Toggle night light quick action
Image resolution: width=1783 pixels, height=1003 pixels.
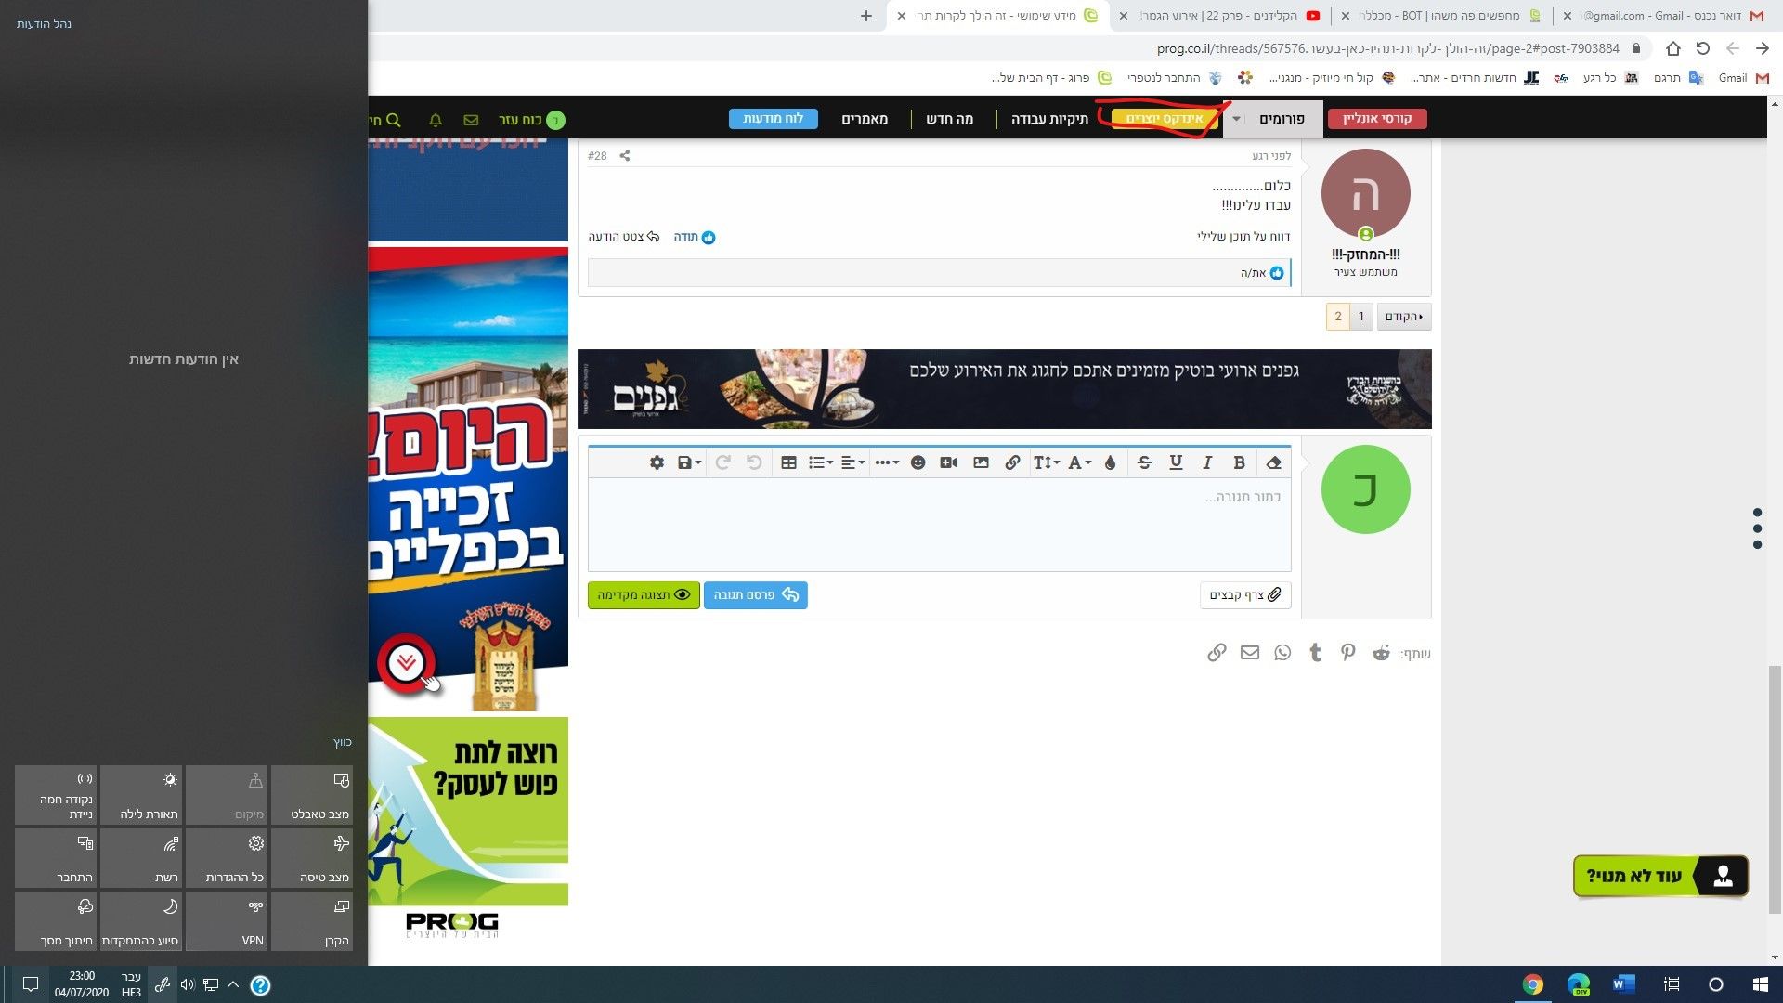tap(141, 795)
